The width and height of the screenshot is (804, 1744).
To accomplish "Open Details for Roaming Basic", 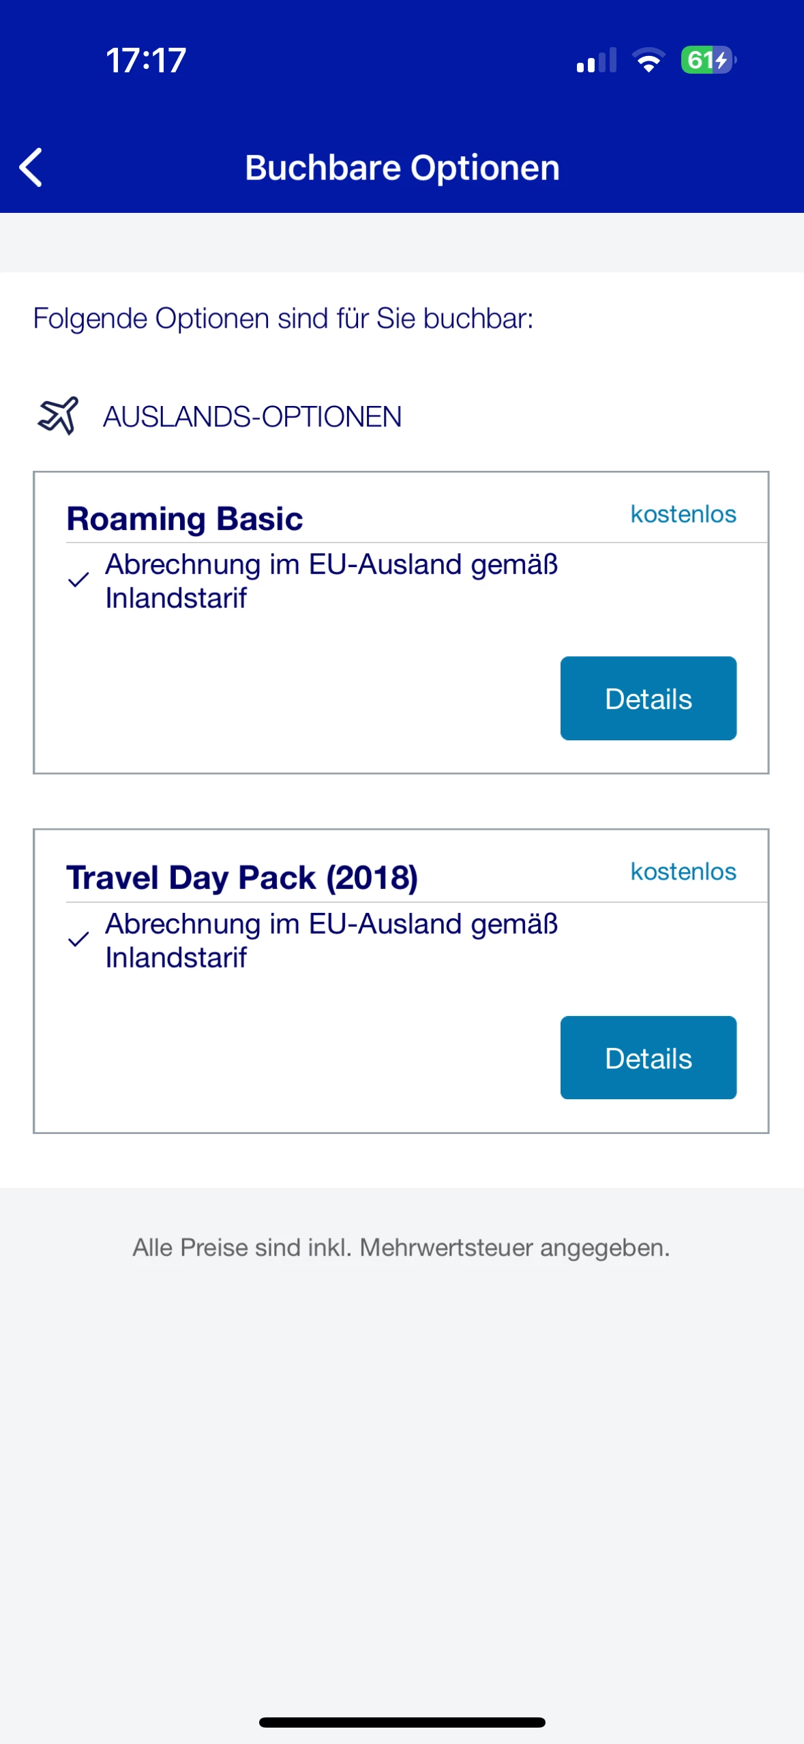I will click(648, 698).
